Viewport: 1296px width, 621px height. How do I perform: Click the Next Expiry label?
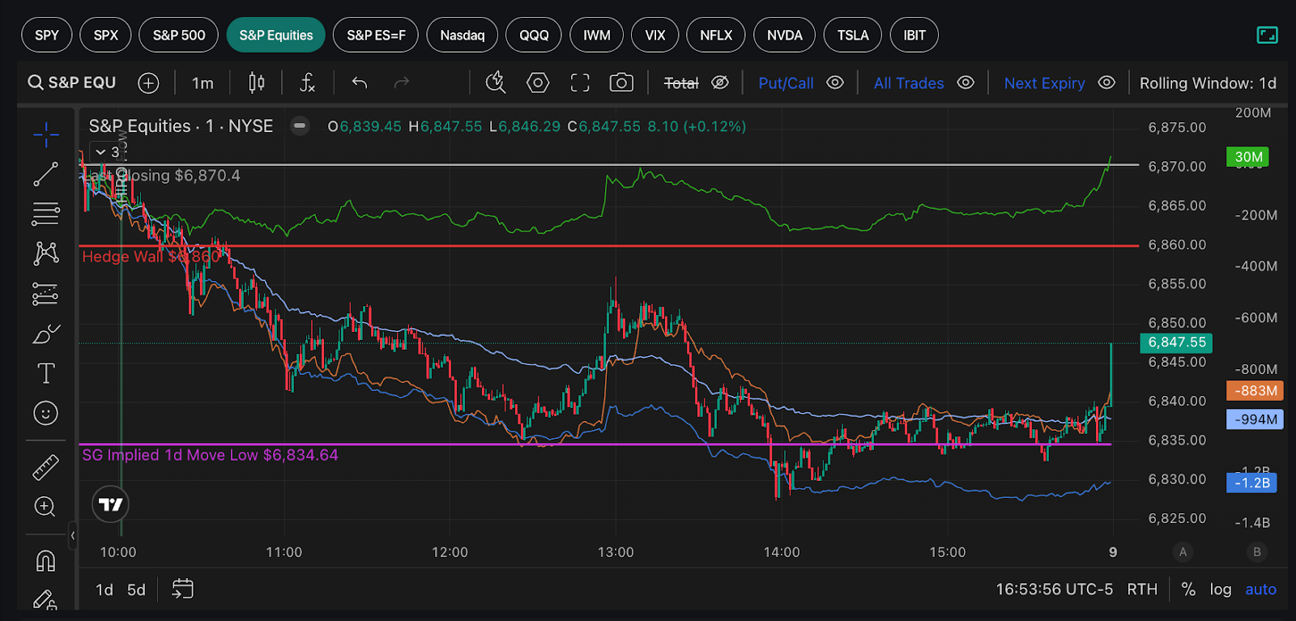point(1044,83)
